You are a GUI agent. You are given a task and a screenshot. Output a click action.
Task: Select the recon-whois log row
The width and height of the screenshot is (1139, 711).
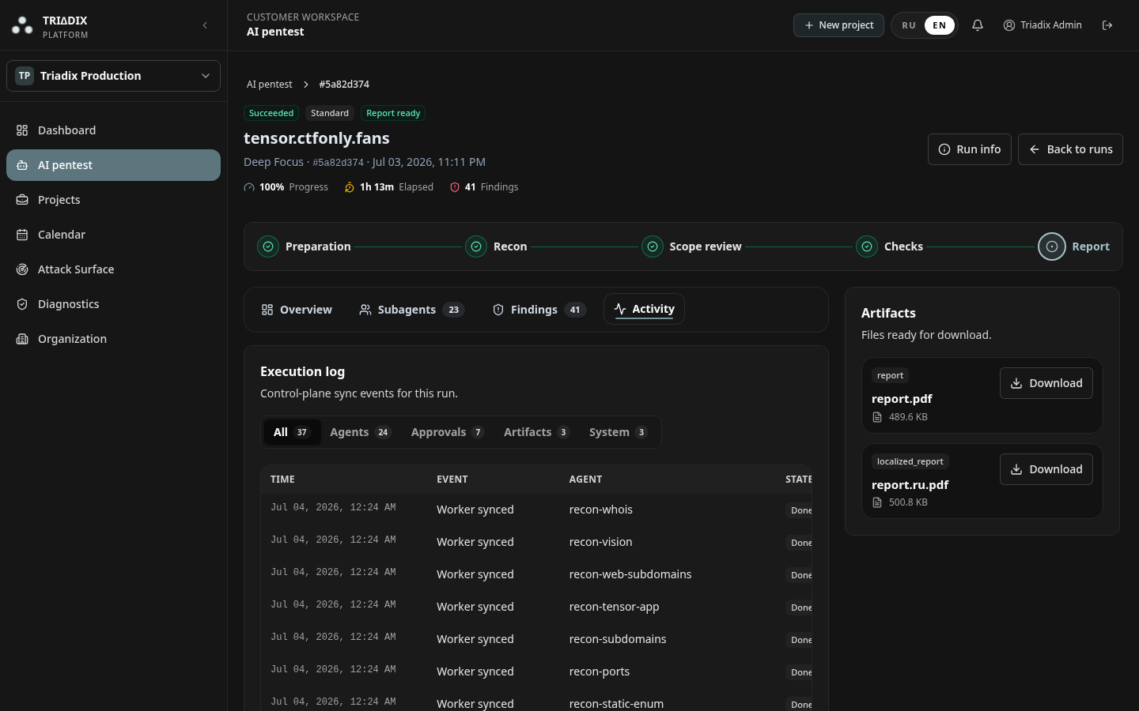click(x=536, y=510)
